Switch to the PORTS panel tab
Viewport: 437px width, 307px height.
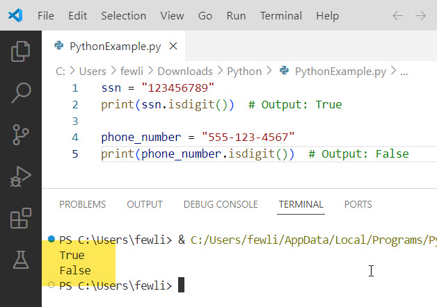pos(358,204)
